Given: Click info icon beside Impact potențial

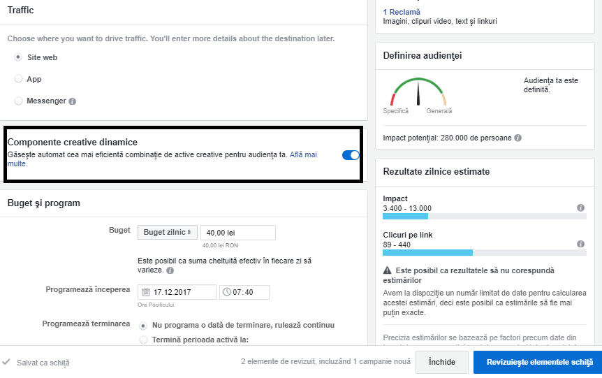Looking at the screenshot, I should coord(518,138).
